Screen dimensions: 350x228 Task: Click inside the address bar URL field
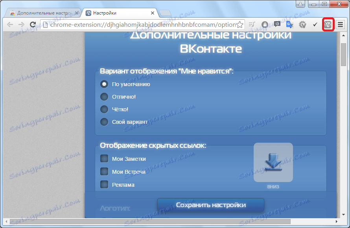138,24
